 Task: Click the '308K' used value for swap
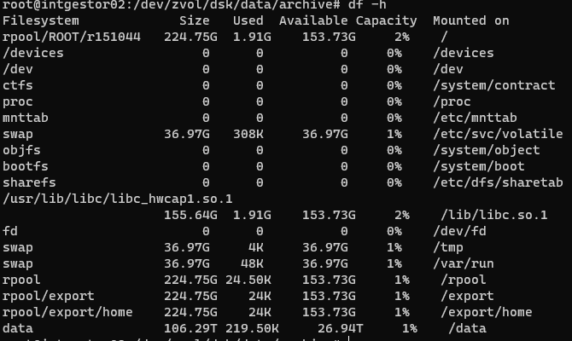tap(248, 134)
